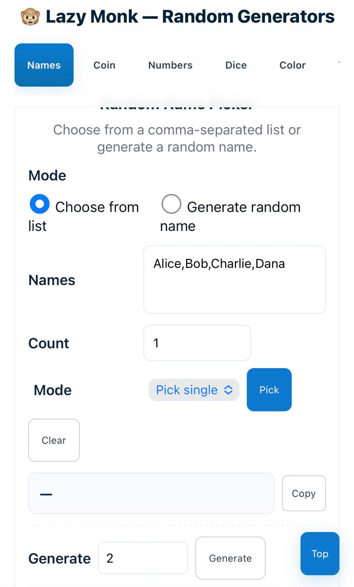This screenshot has height=587, width=354.
Task: Click the Count field label
Action: click(x=49, y=343)
